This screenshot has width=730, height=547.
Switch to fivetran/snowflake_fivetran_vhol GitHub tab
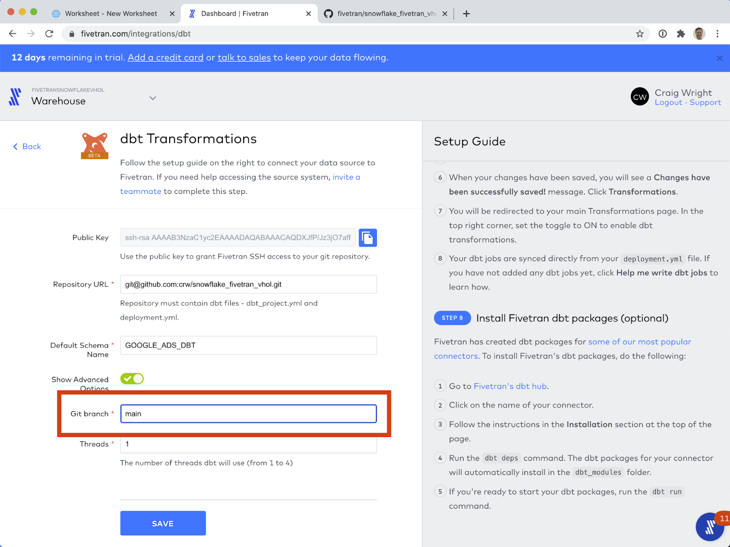coord(386,14)
